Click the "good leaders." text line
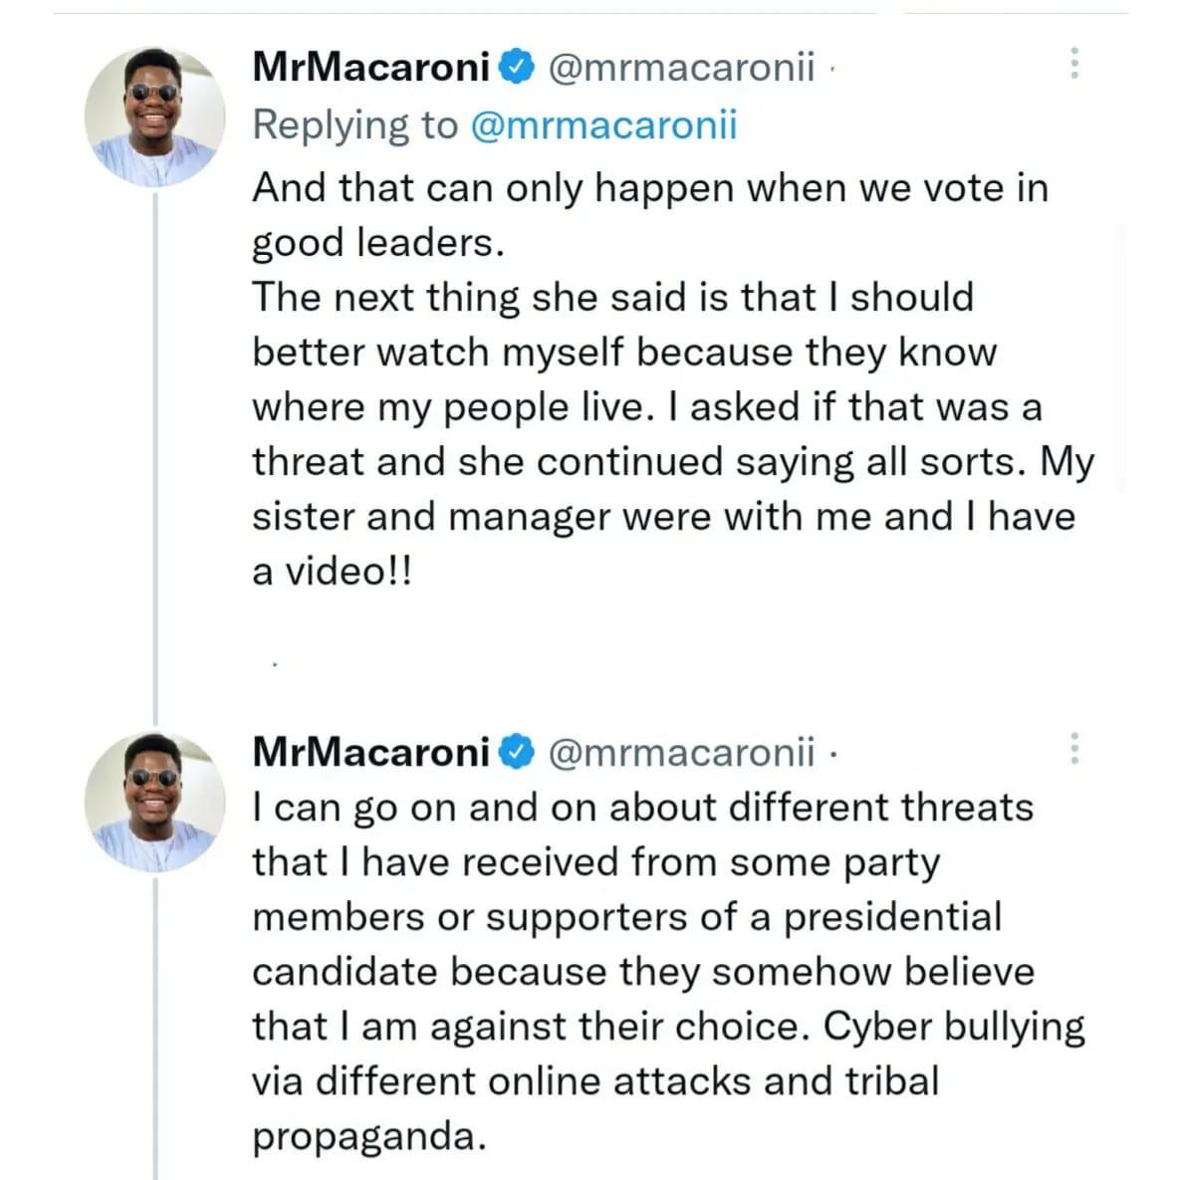 (x=378, y=243)
